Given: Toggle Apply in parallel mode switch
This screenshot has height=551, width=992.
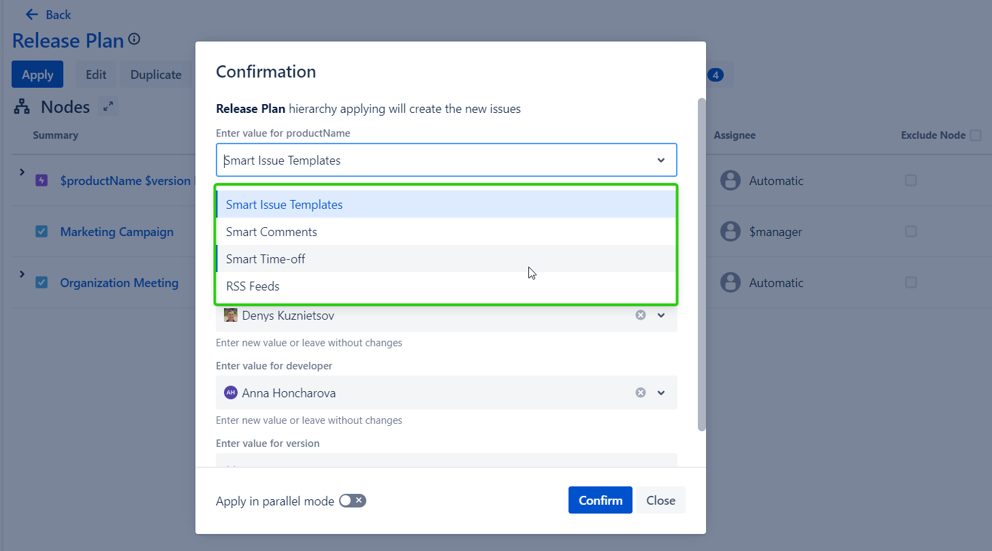Looking at the screenshot, I should (x=353, y=501).
